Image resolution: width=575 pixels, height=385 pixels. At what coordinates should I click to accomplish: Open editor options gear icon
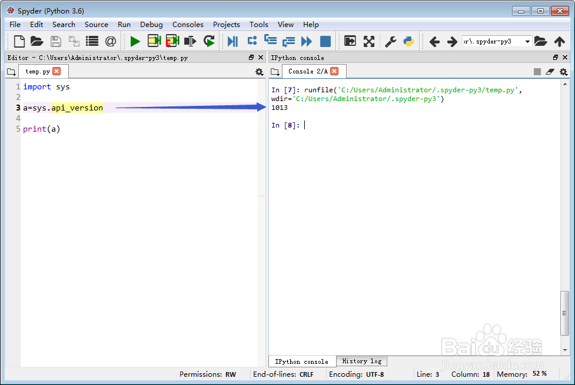pos(260,72)
